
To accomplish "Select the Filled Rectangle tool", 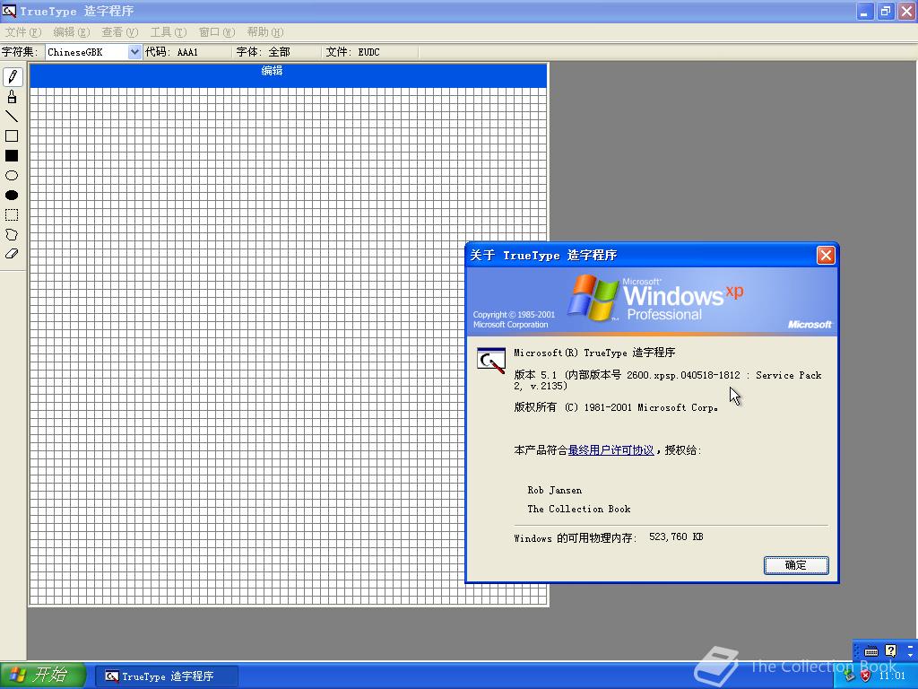I will pos(13,156).
